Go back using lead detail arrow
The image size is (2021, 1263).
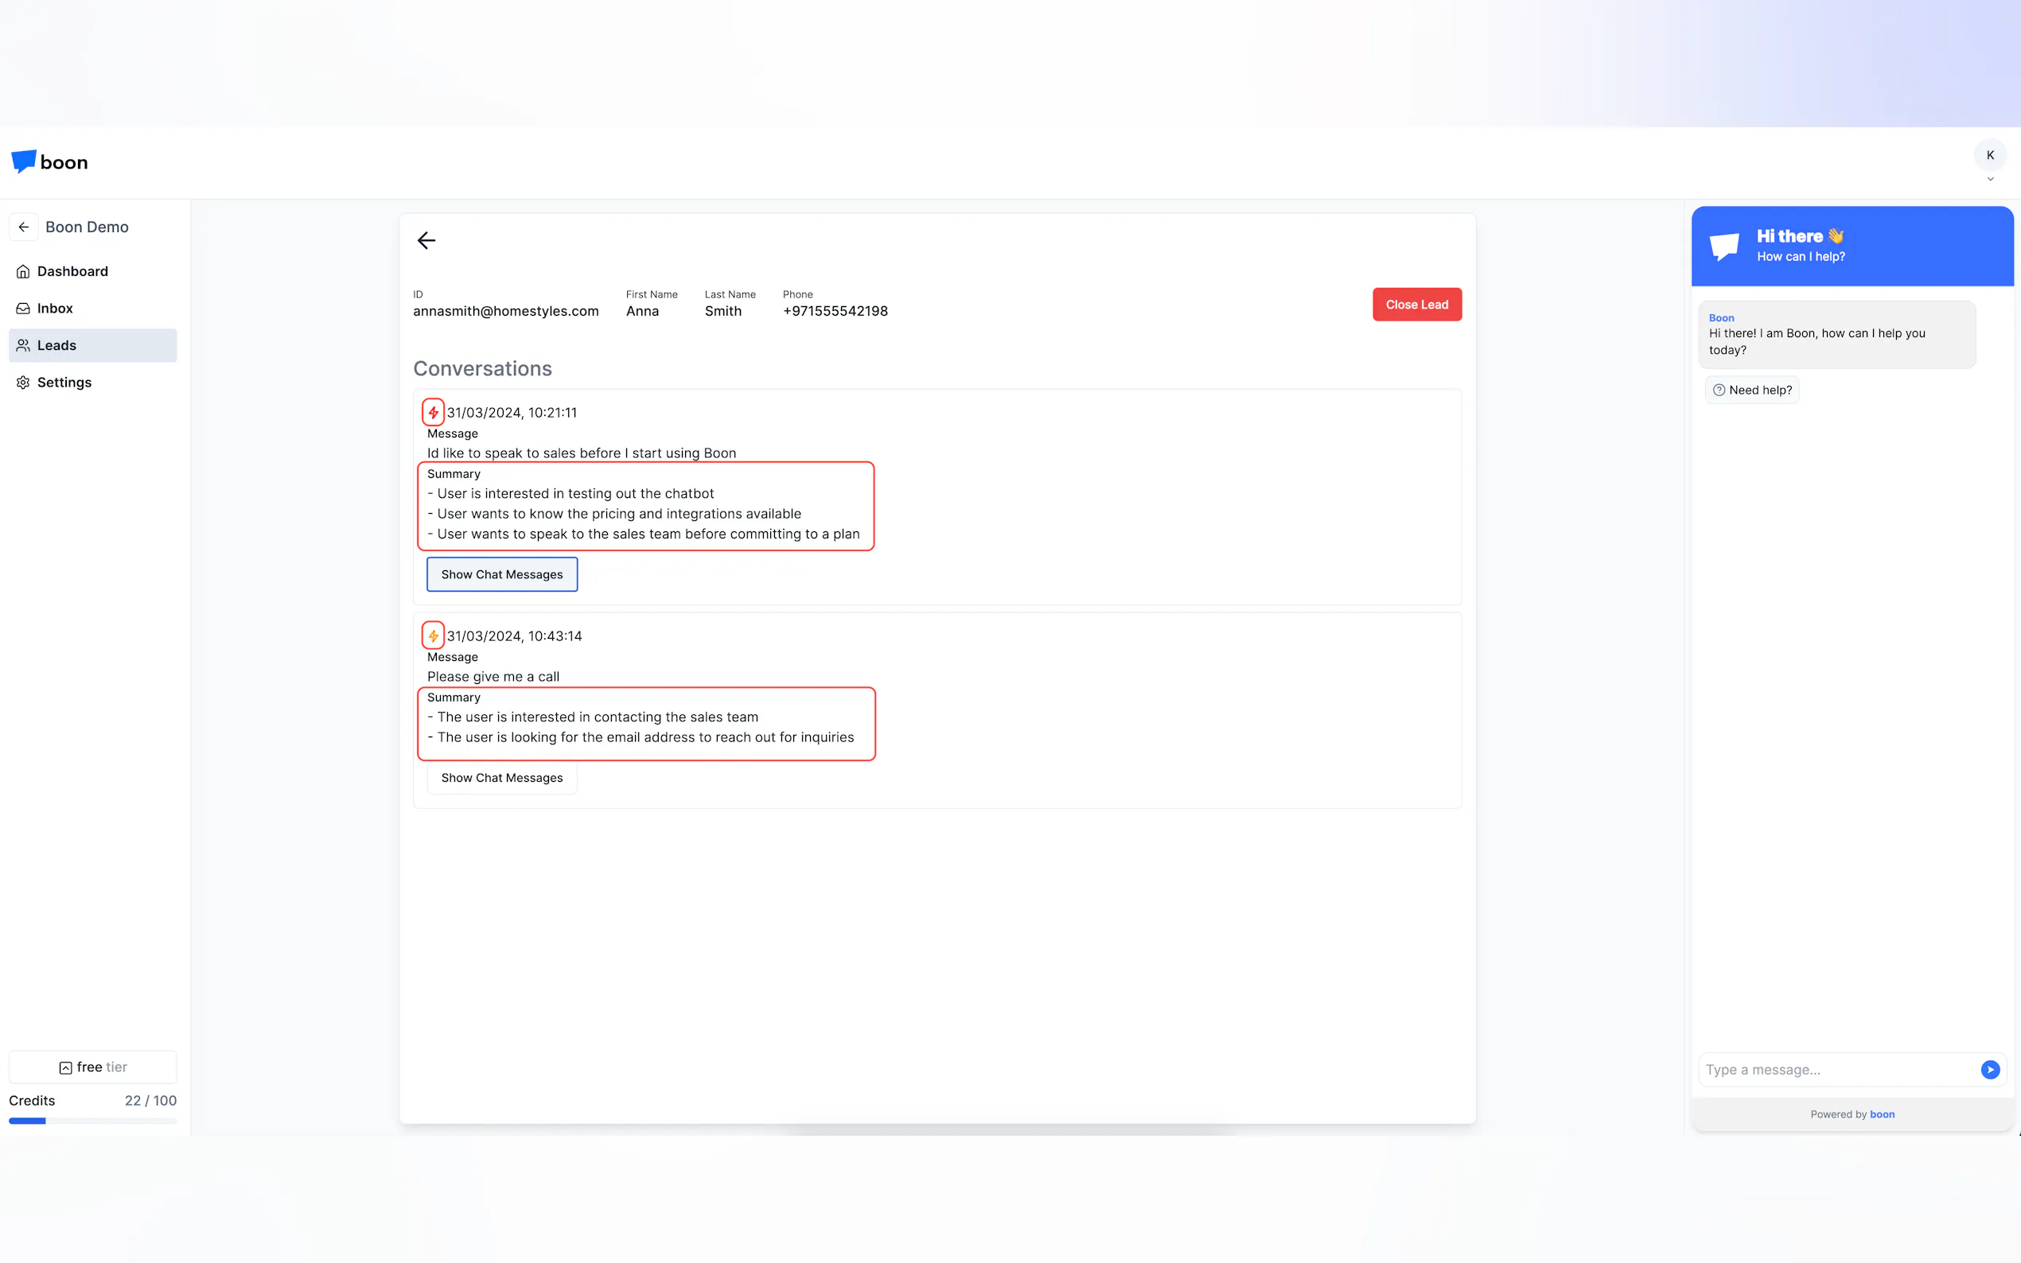click(x=426, y=240)
